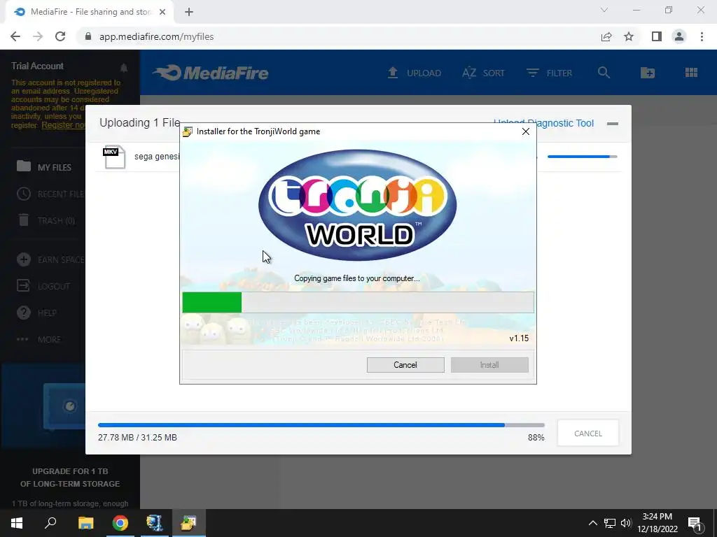The height and width of the screenshot is (537, 717).
Task: Open Help in sidebar
Action: click(x=36, y=313)
